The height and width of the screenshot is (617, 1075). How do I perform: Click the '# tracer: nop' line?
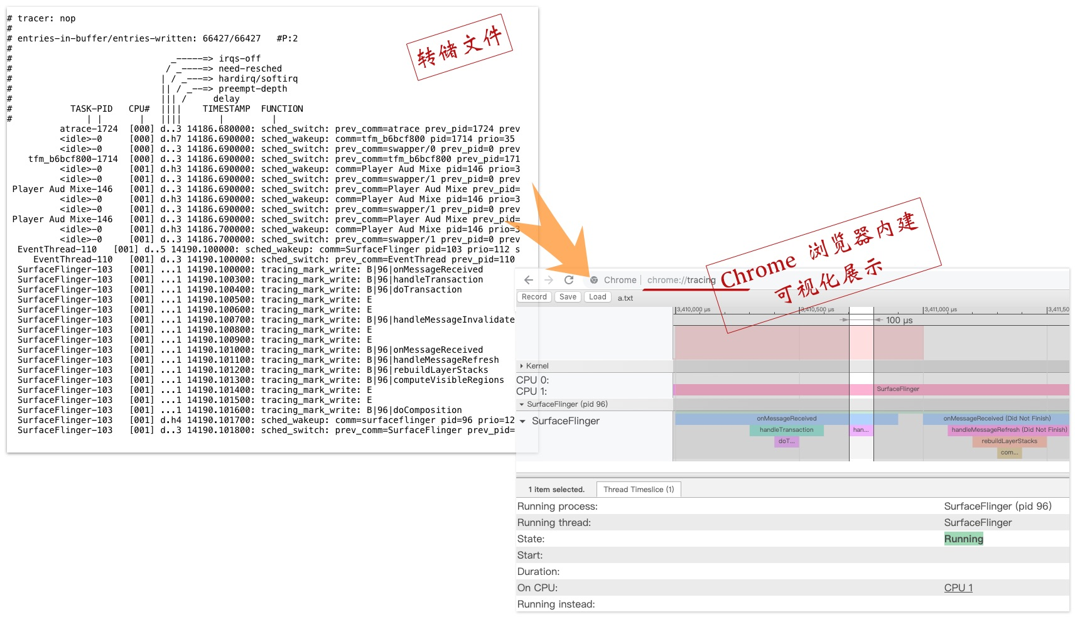pos(41,19)
